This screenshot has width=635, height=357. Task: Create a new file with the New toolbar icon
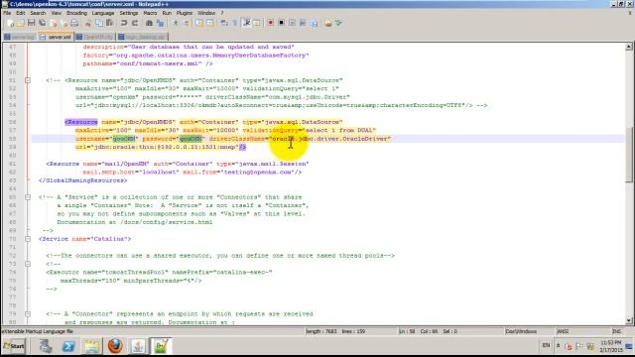coord(10,23)
